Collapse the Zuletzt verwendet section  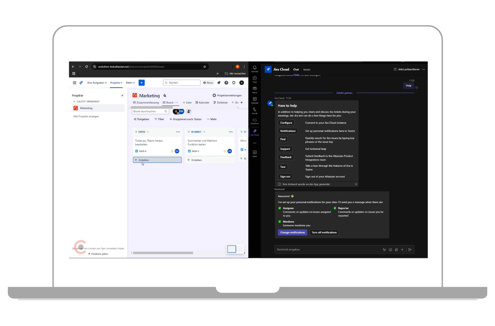pos(74,102)
